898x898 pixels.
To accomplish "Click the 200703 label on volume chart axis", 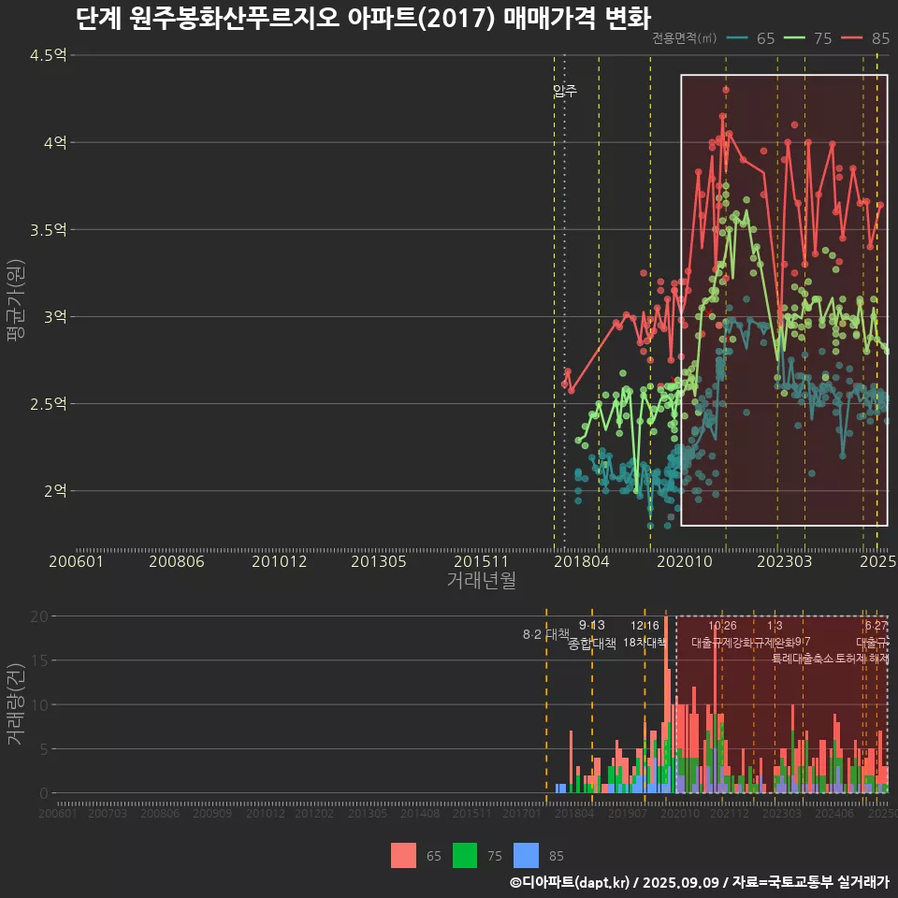I will pos(107,813).
